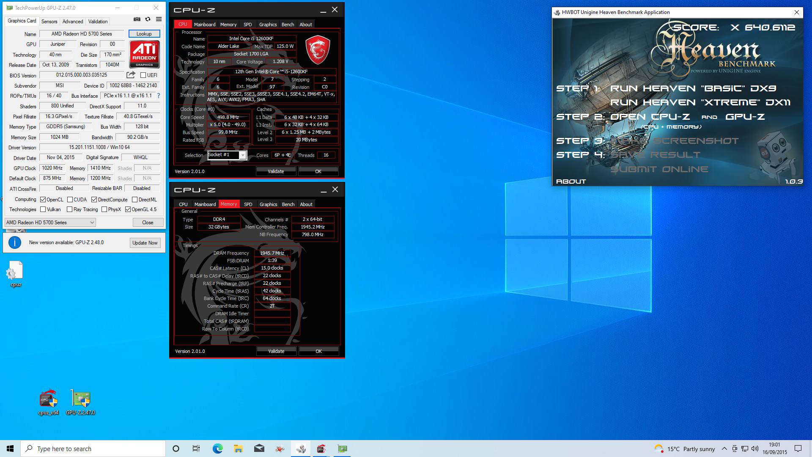This screenshot has height=457, width=812.
Task: Launch Microsoft Edge from taskbar
Action: (217, 449)
